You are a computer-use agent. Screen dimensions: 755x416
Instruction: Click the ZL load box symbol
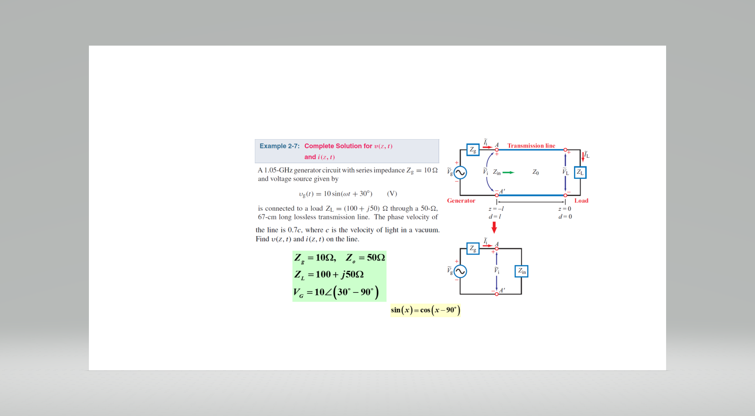coord(580,172)
